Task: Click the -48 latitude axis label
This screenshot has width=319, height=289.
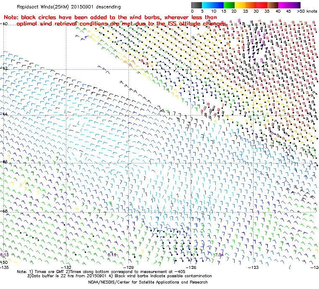Action: 4,211
